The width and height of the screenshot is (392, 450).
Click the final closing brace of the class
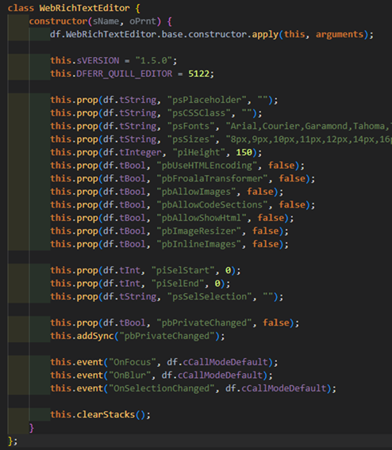[10, 441]
